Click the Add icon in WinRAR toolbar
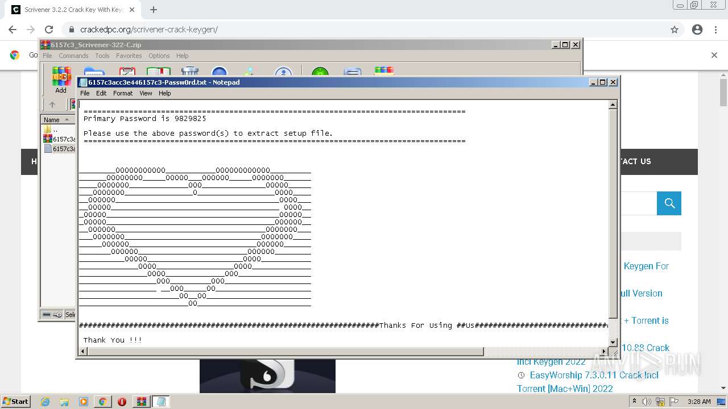The height and width of the screenshot is (409, 728). pyautogui.click(x=61, y=80)
